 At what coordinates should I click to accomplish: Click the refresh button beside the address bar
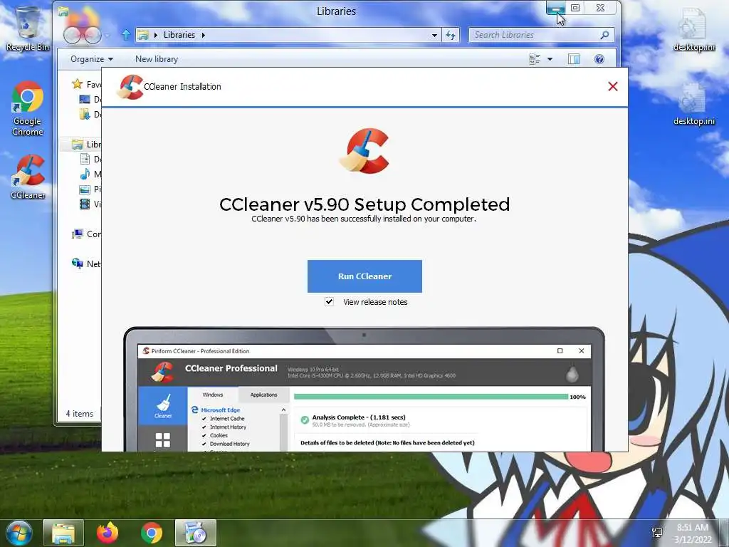pyautogui.click(x=451, y=35)
